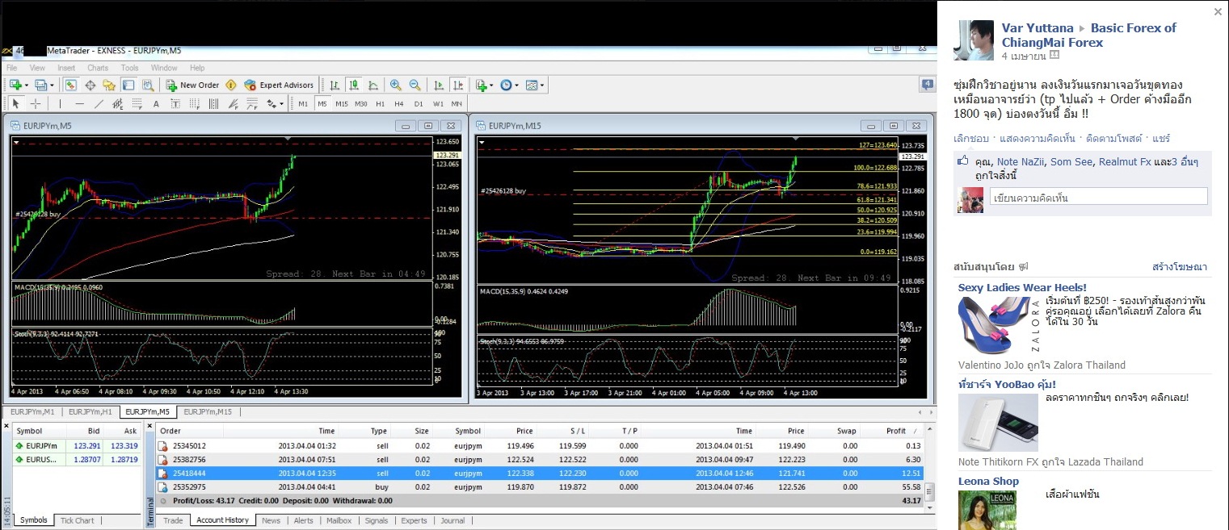Open the Arrows objects dropdown
Image resolution: width=1229 pixels, height=530 pixels.
(x=275, y=104)
